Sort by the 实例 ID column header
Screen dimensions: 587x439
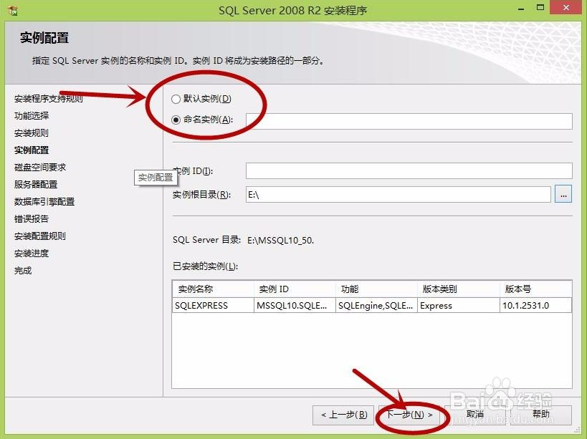(295, 289)
